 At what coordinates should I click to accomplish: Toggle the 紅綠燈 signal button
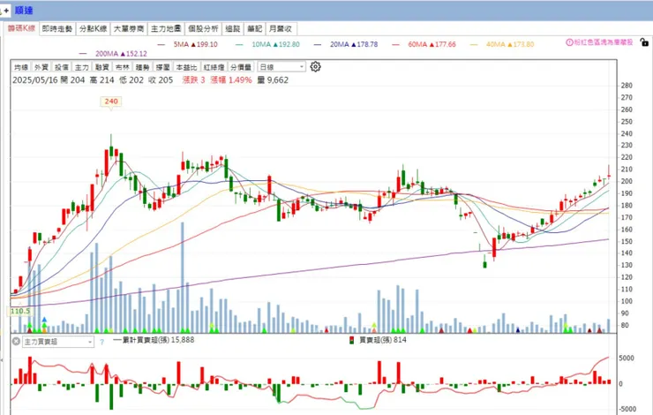pos(214,67)
